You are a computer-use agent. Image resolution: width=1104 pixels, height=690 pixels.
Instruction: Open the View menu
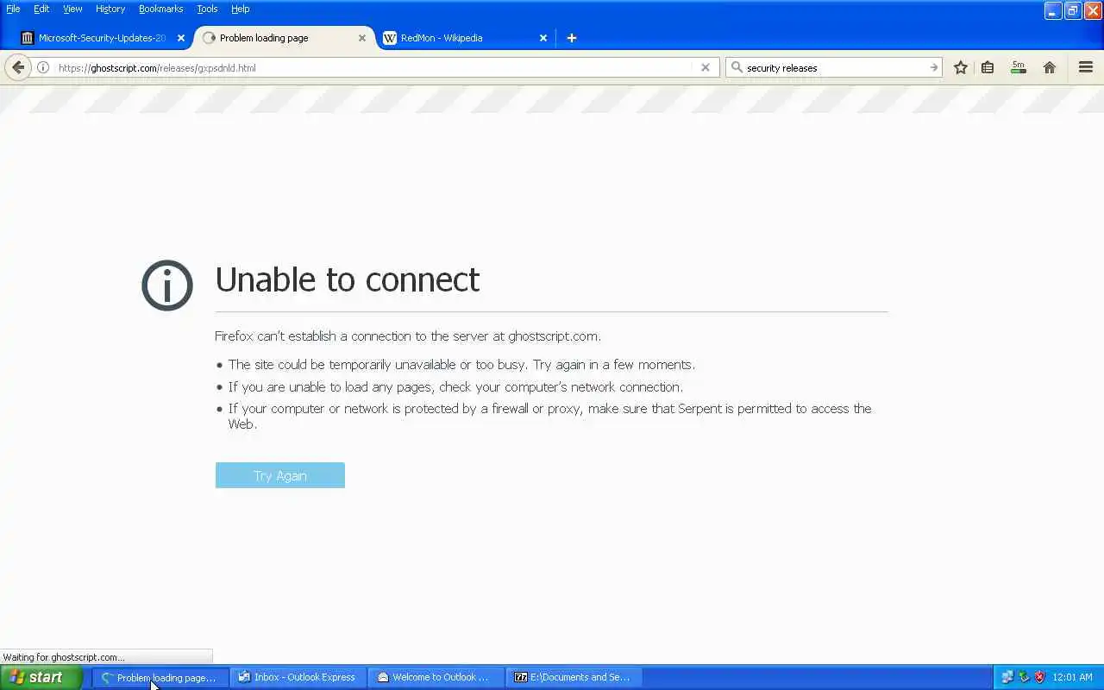point(72,9)
